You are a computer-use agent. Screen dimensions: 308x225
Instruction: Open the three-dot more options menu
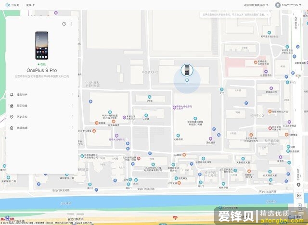[x=72, y=24]
